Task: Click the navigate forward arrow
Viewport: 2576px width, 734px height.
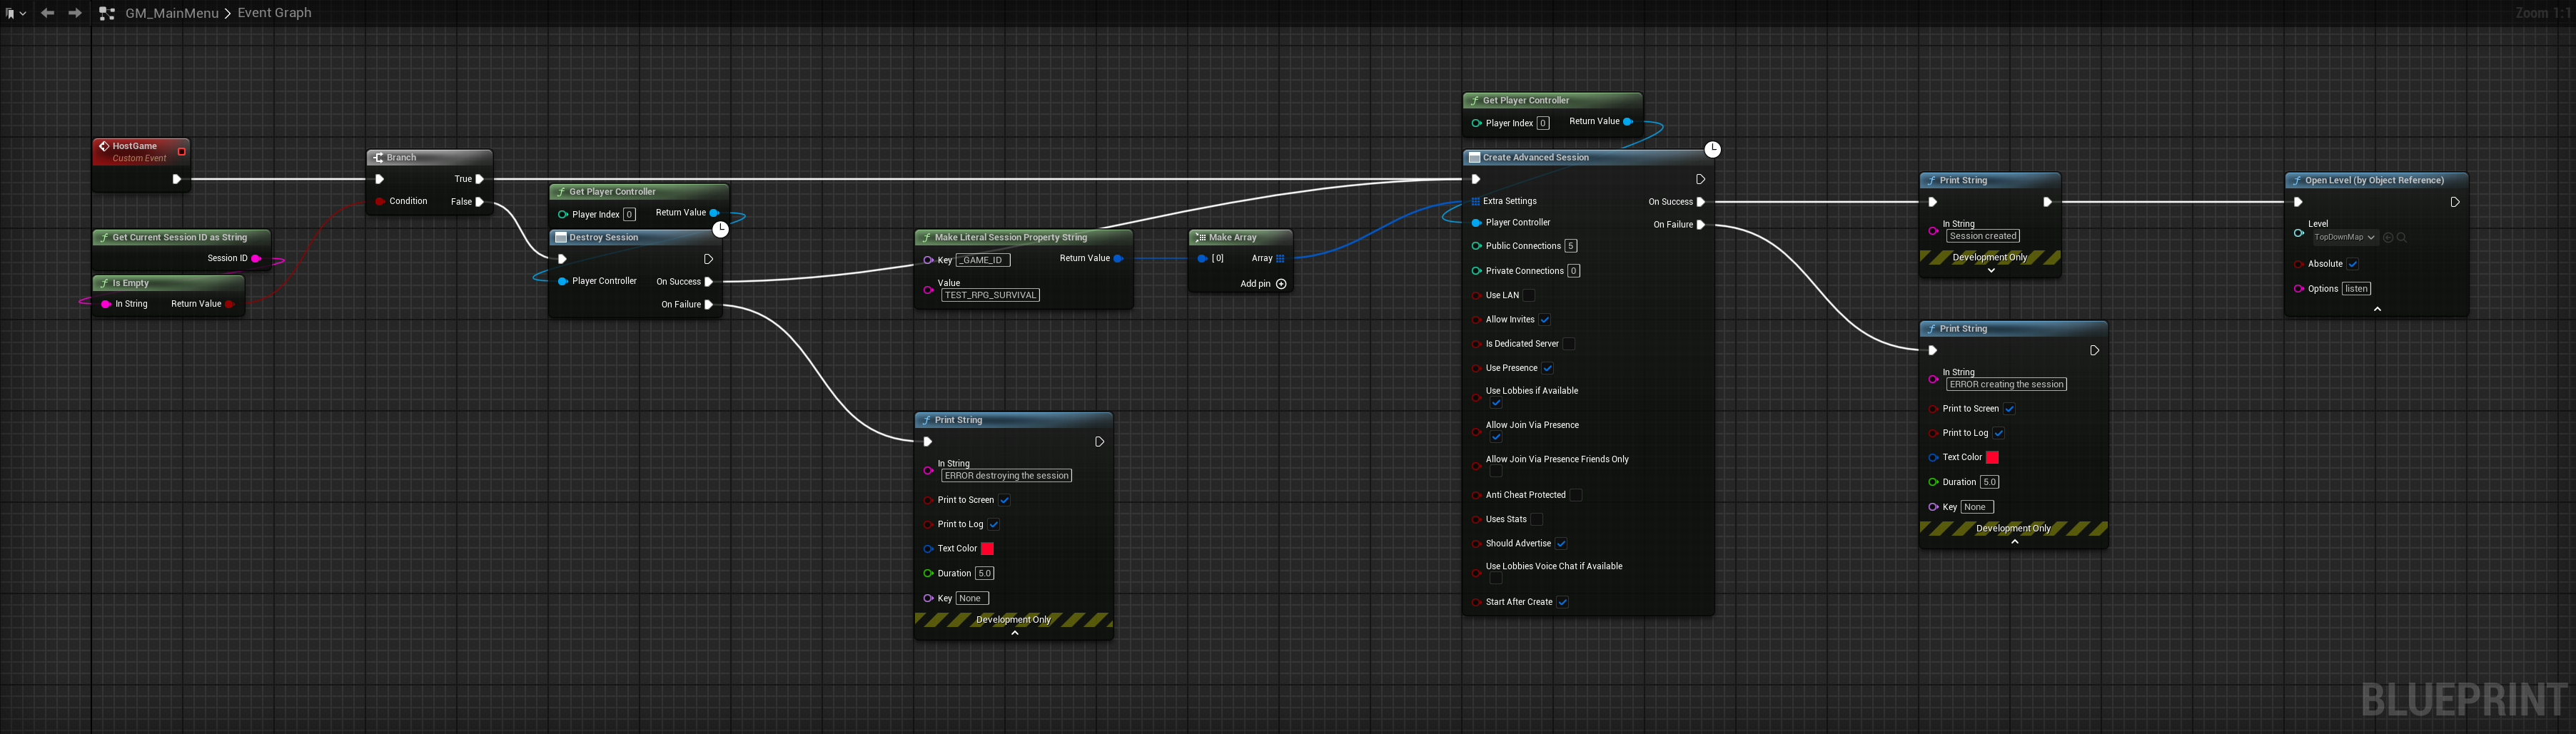Action: [x=75, y=13]
